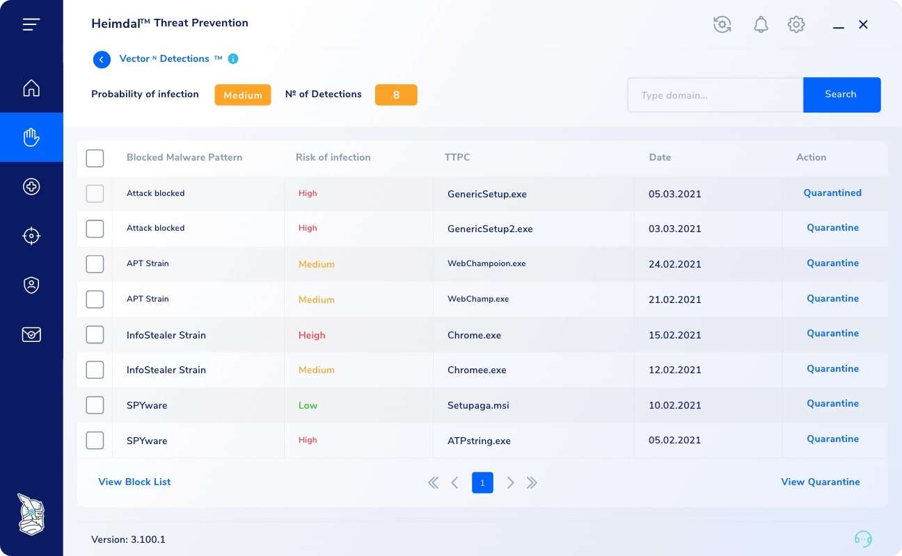Go back using the blue back arrow

[x=102, y=59]
